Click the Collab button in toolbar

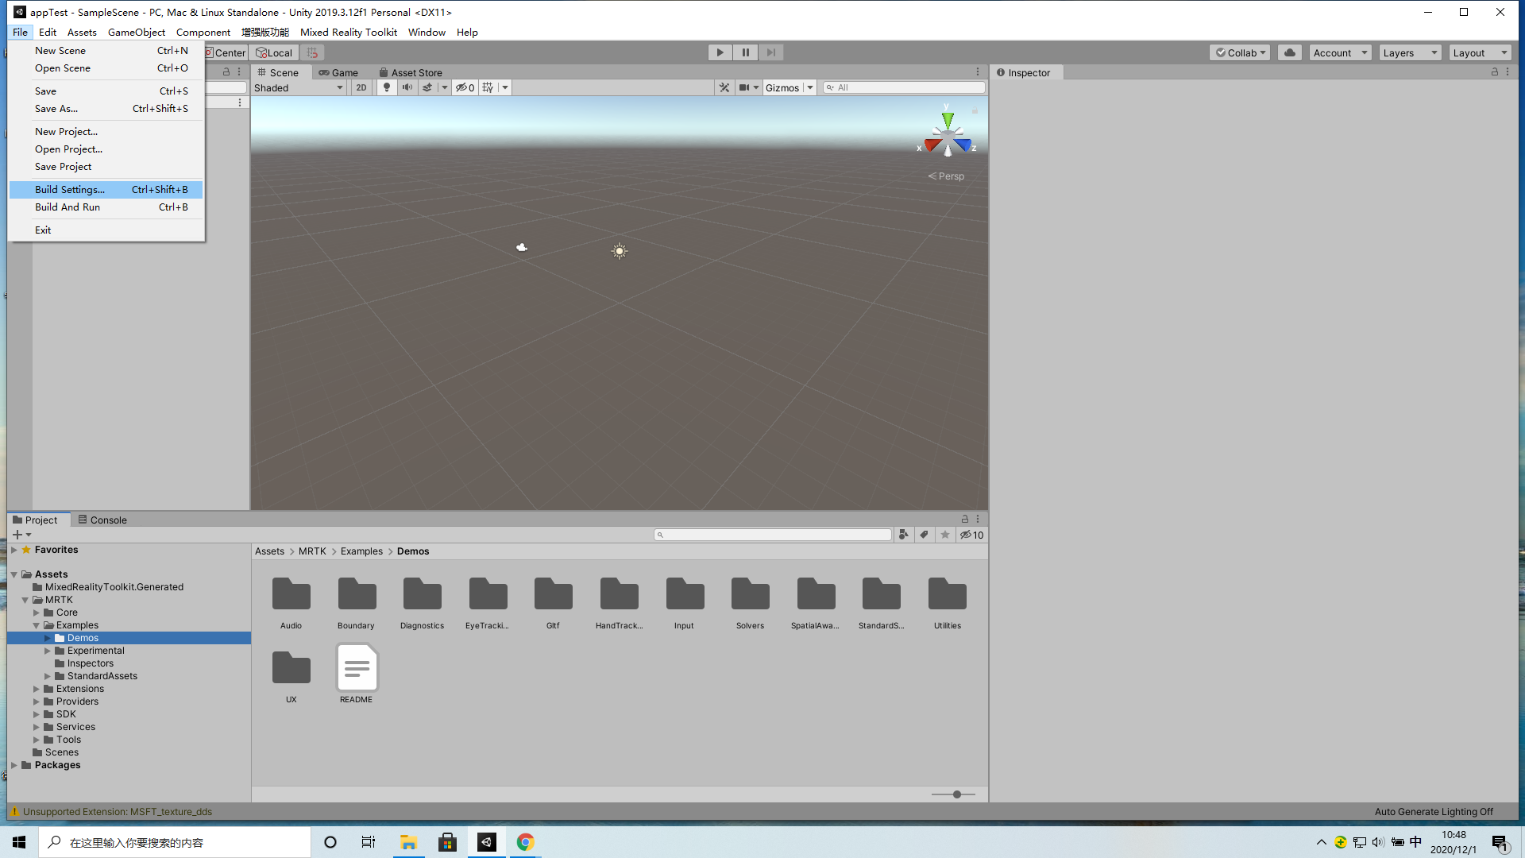pyautogui.click(x=1240, y=52)
